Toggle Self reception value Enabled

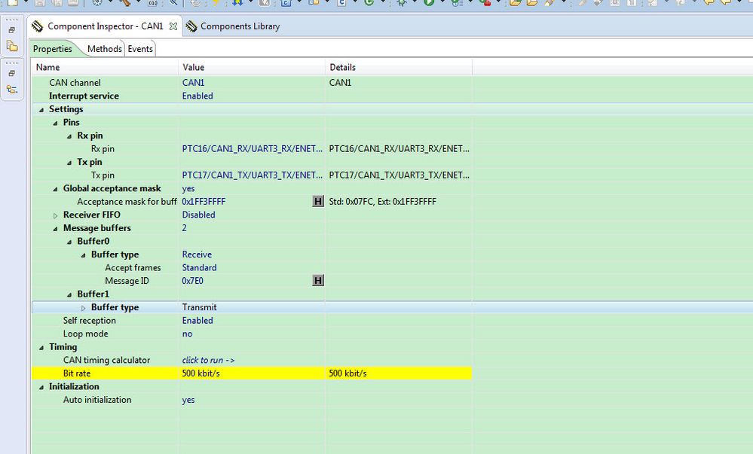click(197, 321)
